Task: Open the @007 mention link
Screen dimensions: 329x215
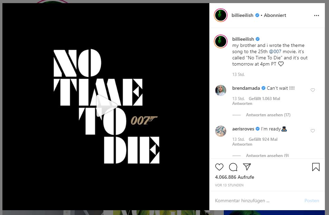Action: [275, 52]
